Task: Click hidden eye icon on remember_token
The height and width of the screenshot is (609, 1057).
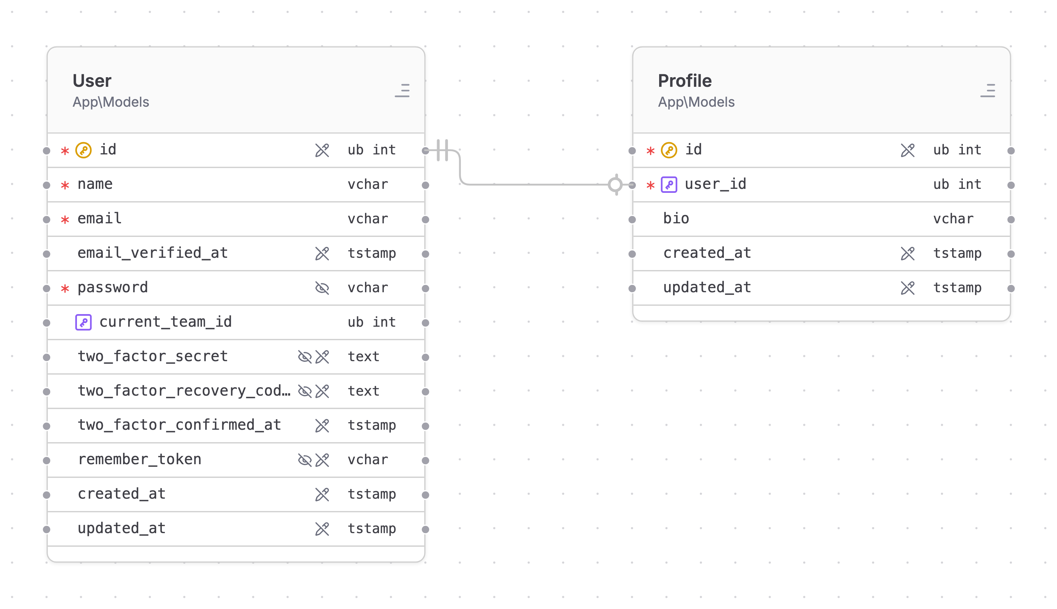Action: click(305, 460)
